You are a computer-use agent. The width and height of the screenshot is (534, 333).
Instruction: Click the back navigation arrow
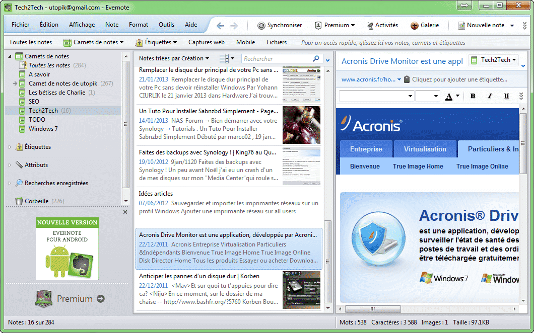[220, 26]
